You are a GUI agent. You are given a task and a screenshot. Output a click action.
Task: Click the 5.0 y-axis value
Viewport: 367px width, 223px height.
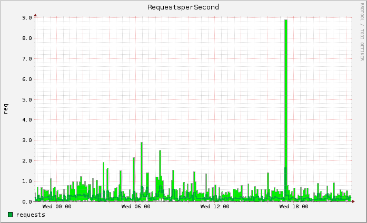[x=27, y=100]
